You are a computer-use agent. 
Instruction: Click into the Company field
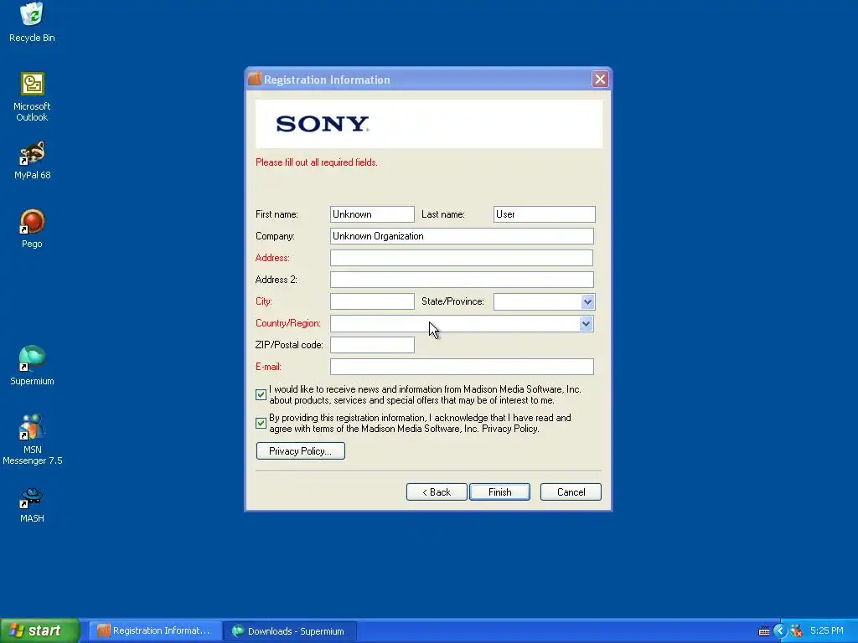click(x=462, y=236)
